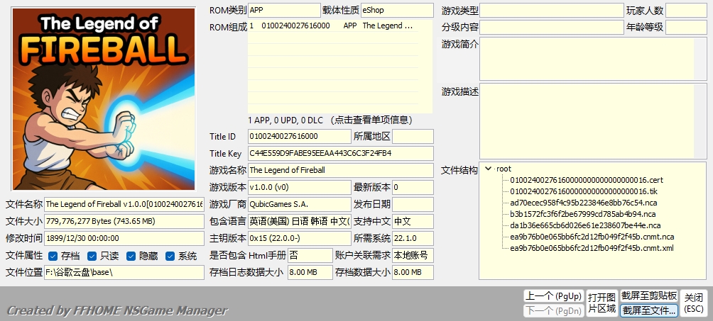
Task: Toggle the 隐藏 hidden checkbox
Action: pos(131,256)
